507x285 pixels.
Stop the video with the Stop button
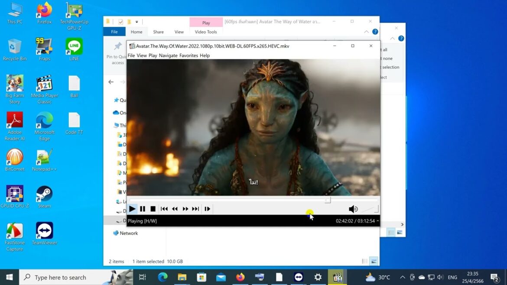click(153, 209)
